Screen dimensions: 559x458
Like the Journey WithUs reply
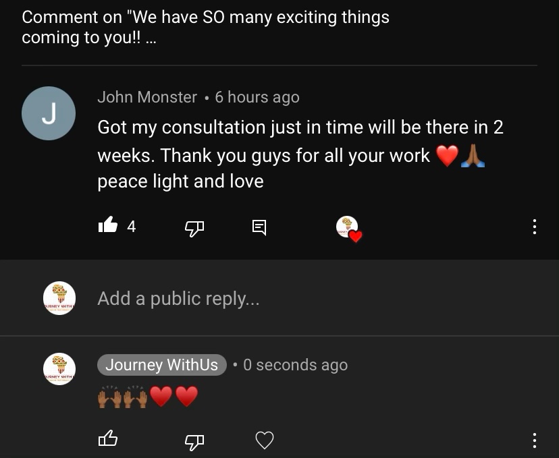107,438
